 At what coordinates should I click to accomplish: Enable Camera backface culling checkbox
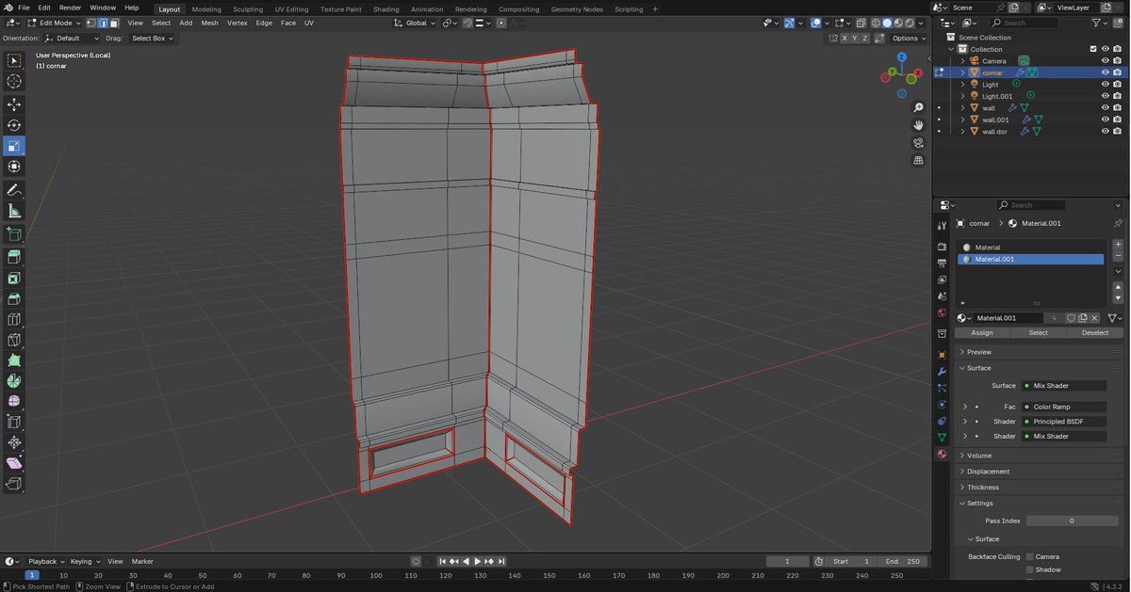click(x=1029, y=556)
